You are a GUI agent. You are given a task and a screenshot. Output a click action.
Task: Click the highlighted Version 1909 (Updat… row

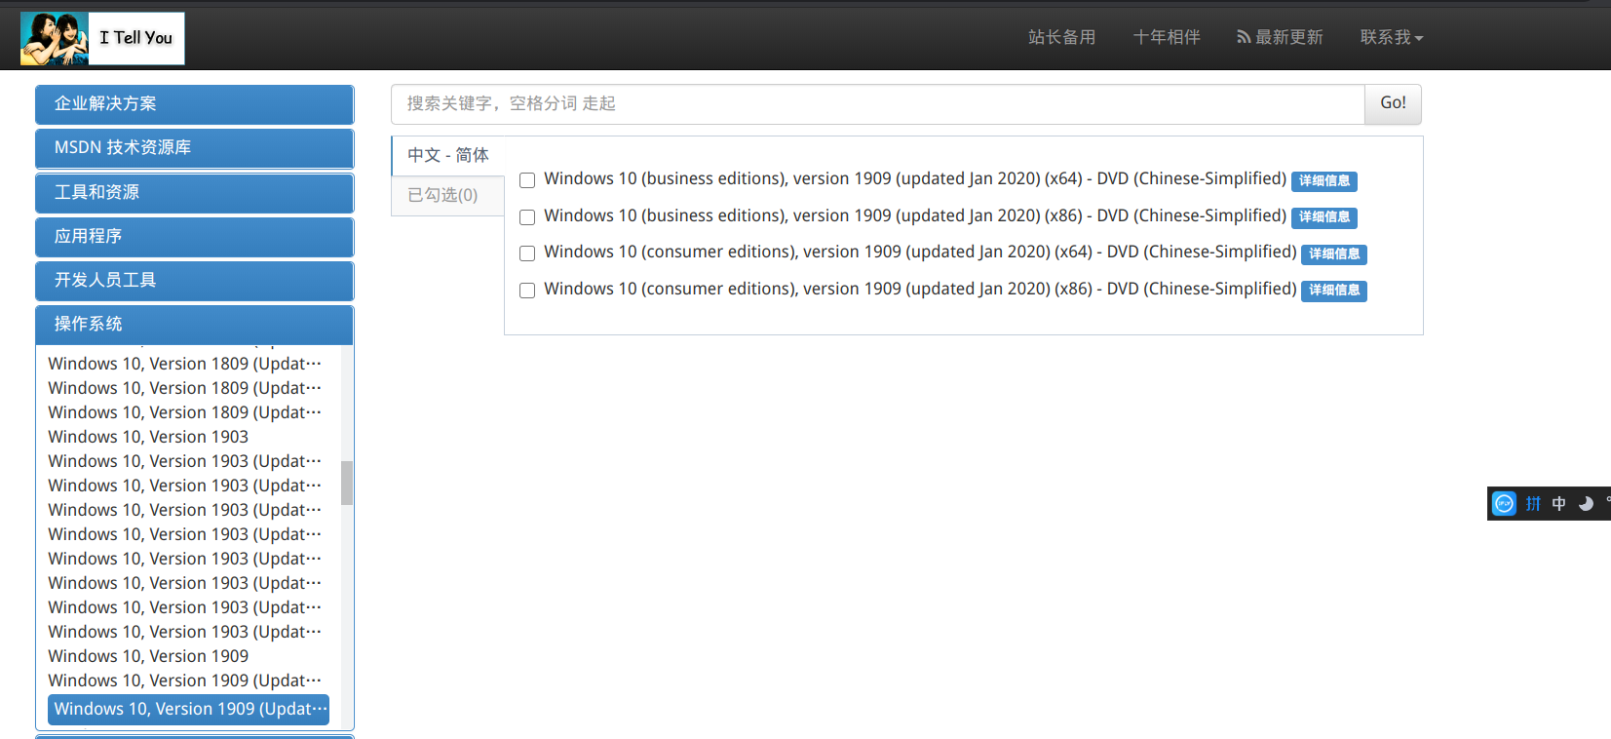coord(188,709)
